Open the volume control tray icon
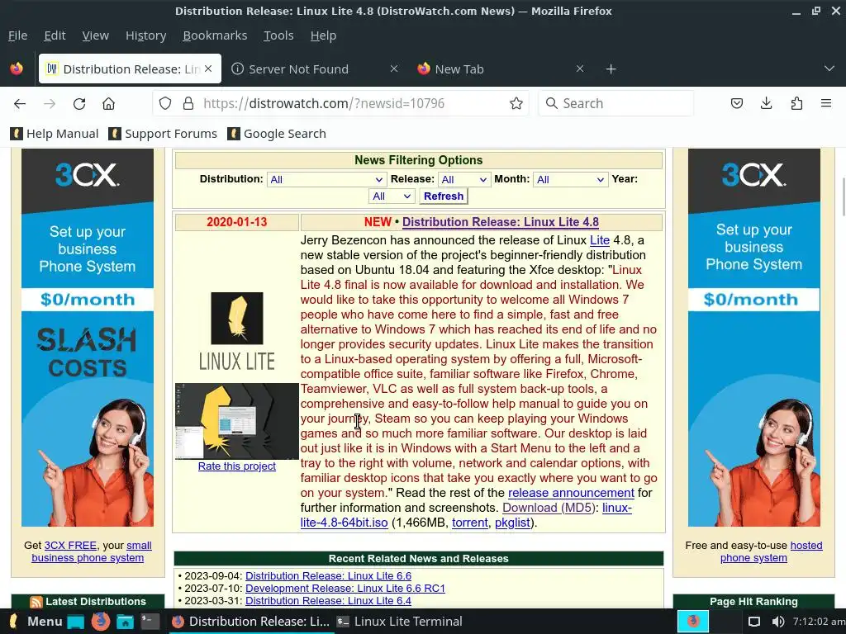The height and width of the screenshot is (634, 846). [x=778, y=622]
